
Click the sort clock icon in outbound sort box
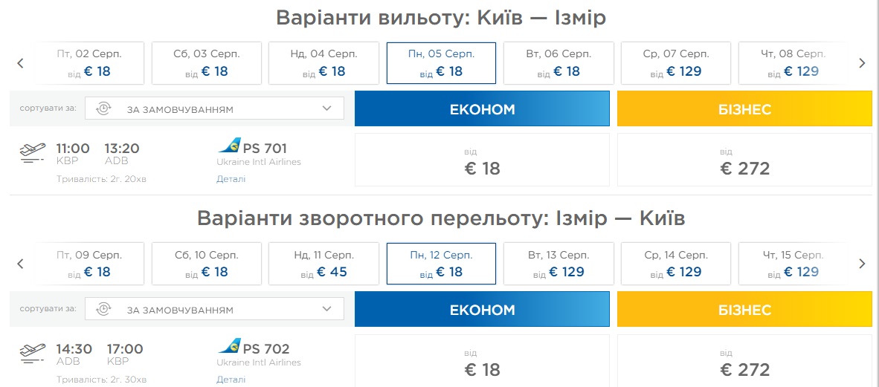[x=103, y=109]
